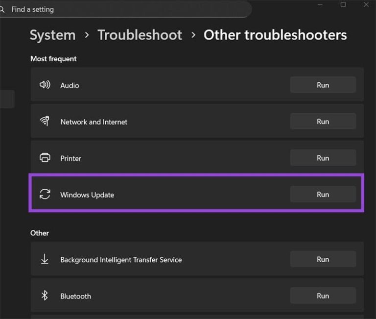Viewport: 376px width, 319px height.
Task: Click the Network and Internet wifi icon
Action: 45,121
